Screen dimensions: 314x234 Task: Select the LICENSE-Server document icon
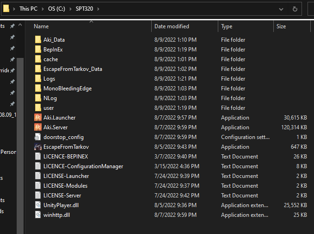coord(38,195)
